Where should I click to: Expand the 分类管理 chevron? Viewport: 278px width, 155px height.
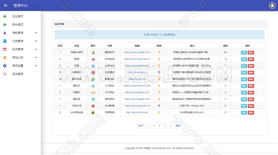pyautogui.click(x=36, y=41)
